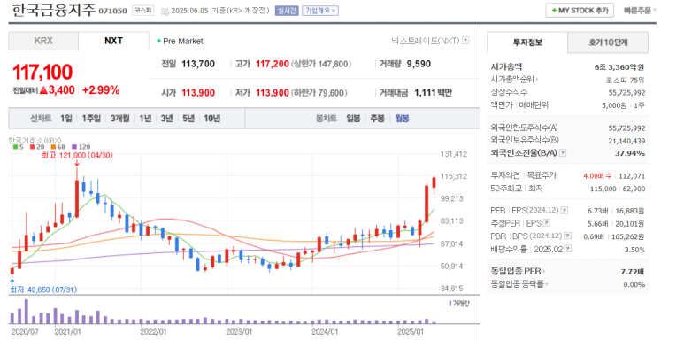684x340 pixels.
Task: Select 3년 line chart period
Action: pyautogui.click(x=166, y=119)
